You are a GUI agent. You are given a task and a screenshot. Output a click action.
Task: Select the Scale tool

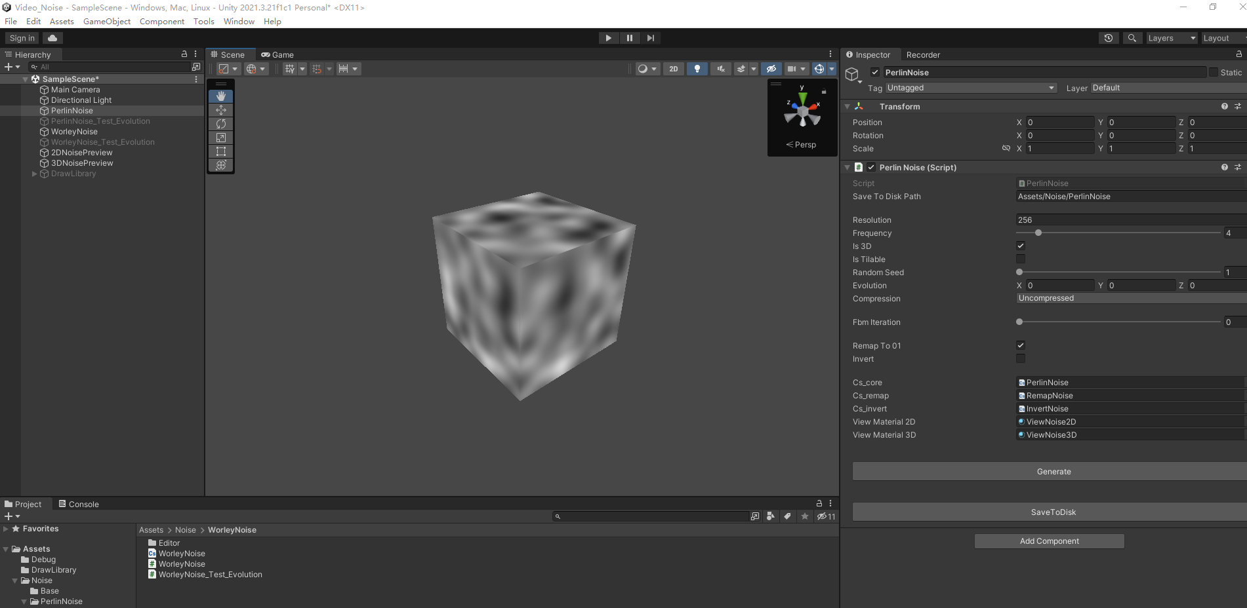click(x=221, y=137)
